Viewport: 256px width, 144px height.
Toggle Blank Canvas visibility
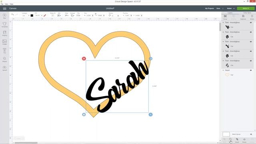[x=251, y=134]
